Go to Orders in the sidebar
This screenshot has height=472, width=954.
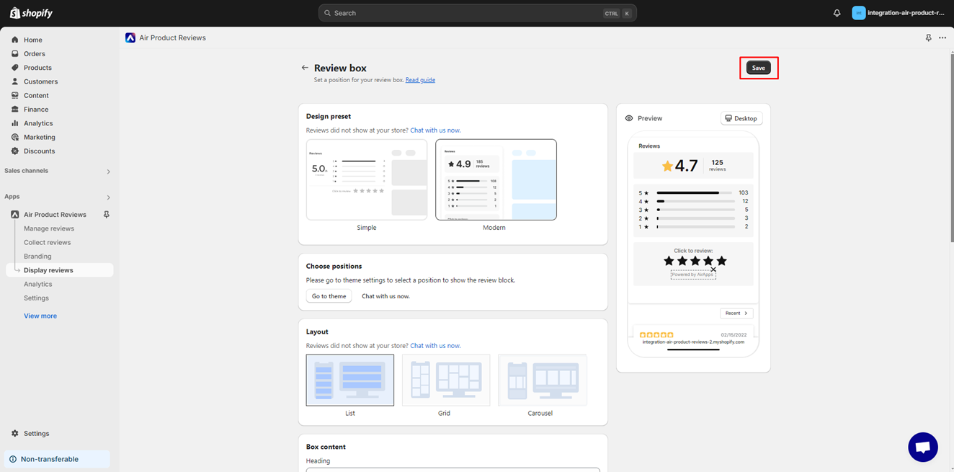point(34,54)
